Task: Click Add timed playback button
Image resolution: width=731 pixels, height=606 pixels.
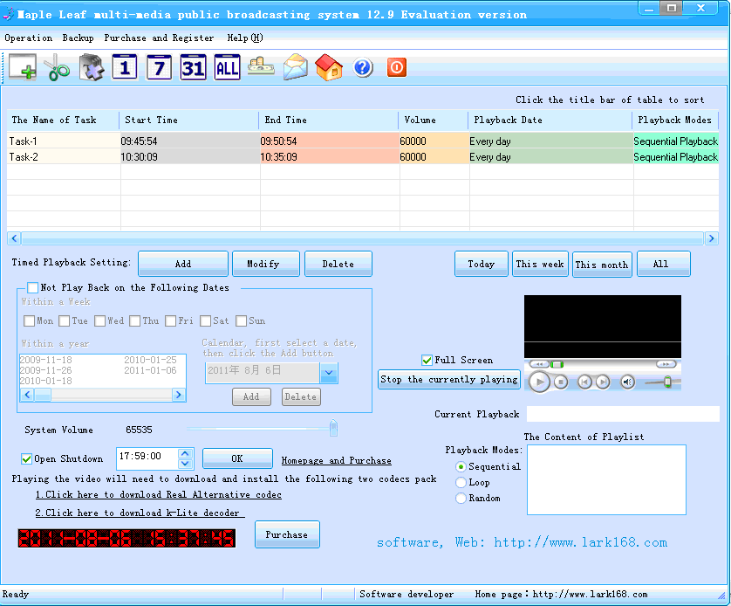Action: point(183,264)
